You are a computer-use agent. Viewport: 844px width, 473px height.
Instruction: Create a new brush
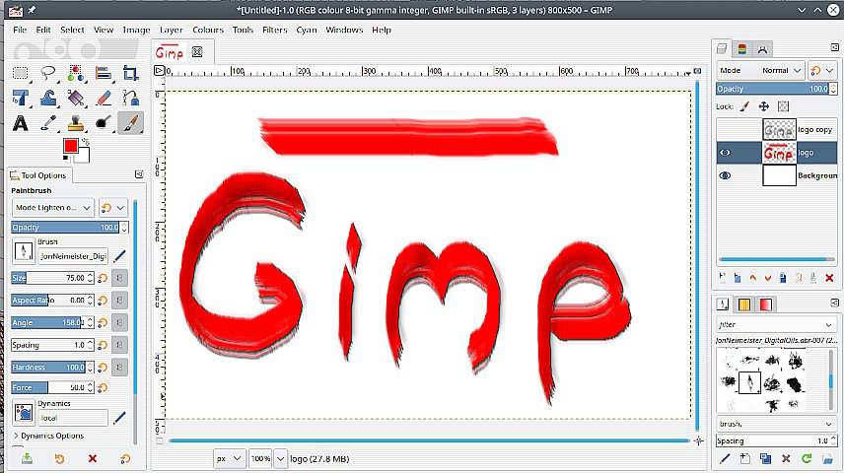coord(745,458)
